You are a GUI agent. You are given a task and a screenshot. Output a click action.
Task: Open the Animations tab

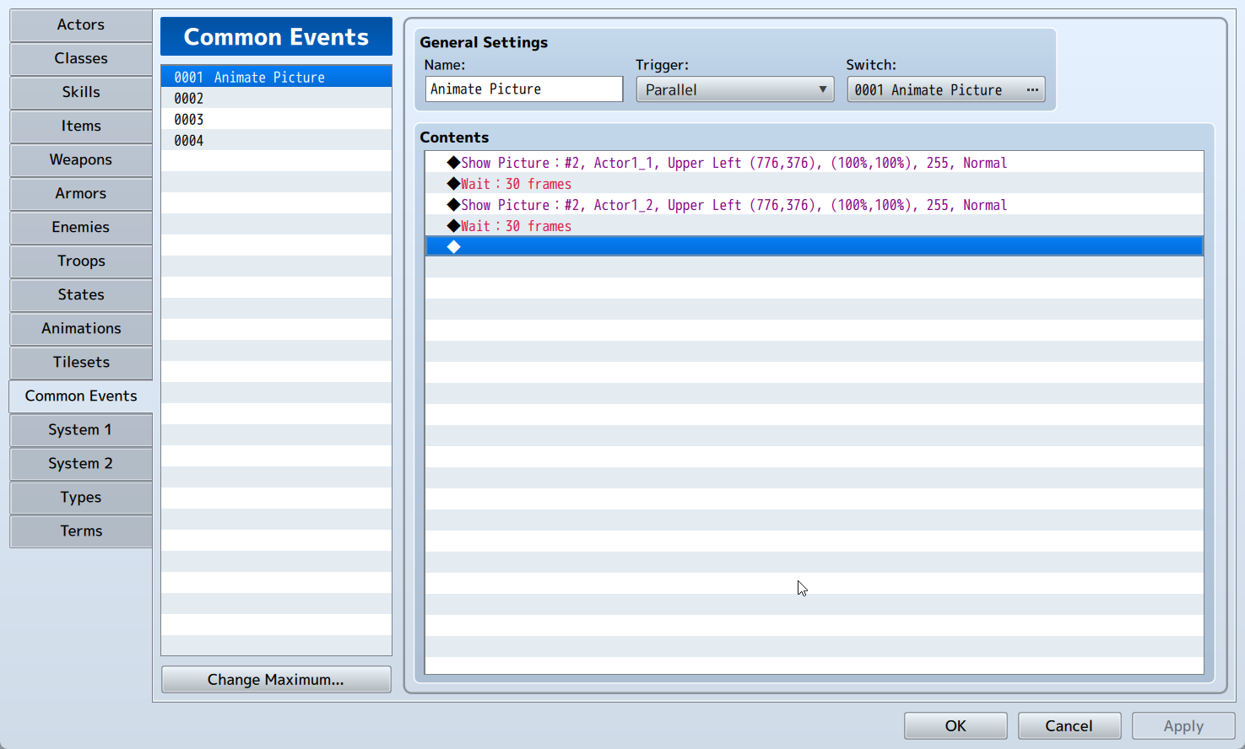click(x=81, y=328)
